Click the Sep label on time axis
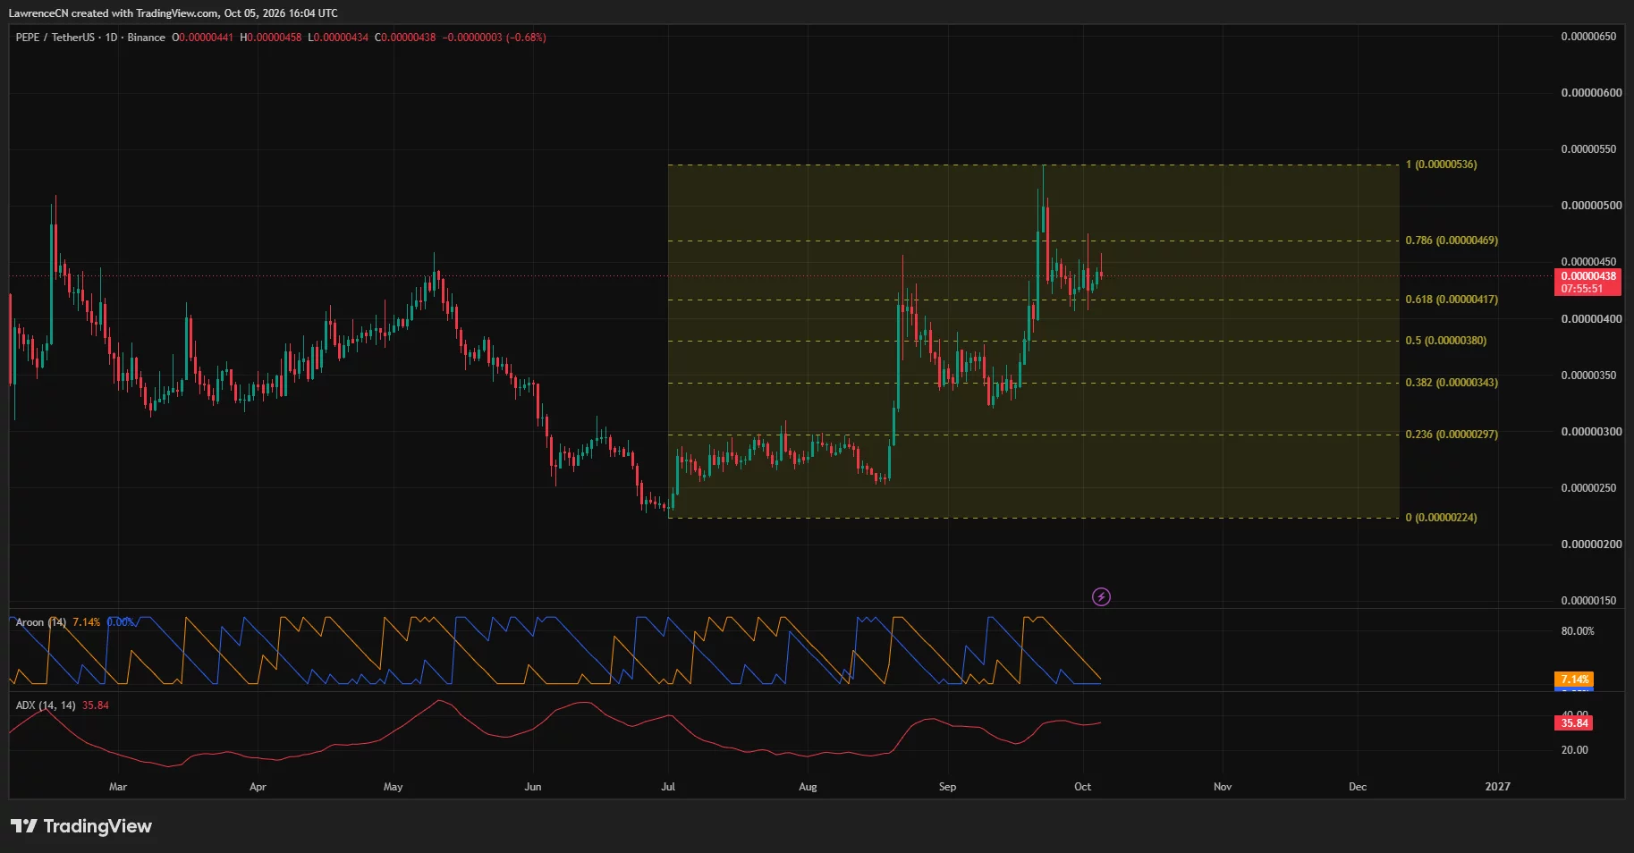This screenshot has width=1634, height=853. pos(947,787)
